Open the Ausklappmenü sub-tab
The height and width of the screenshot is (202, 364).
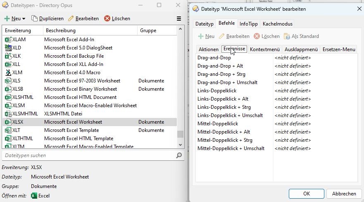pos(301,49)
